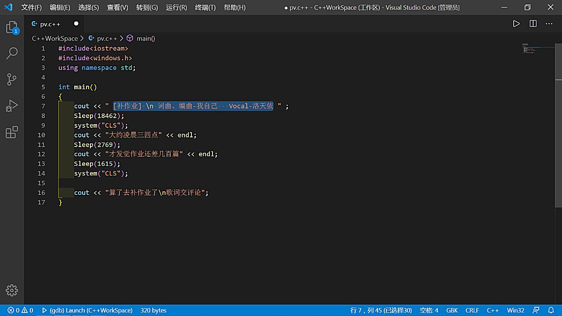This screenshot has width=562, height=316.
Task: Click the feedback icon in status bar
Action: pos(536,310)
